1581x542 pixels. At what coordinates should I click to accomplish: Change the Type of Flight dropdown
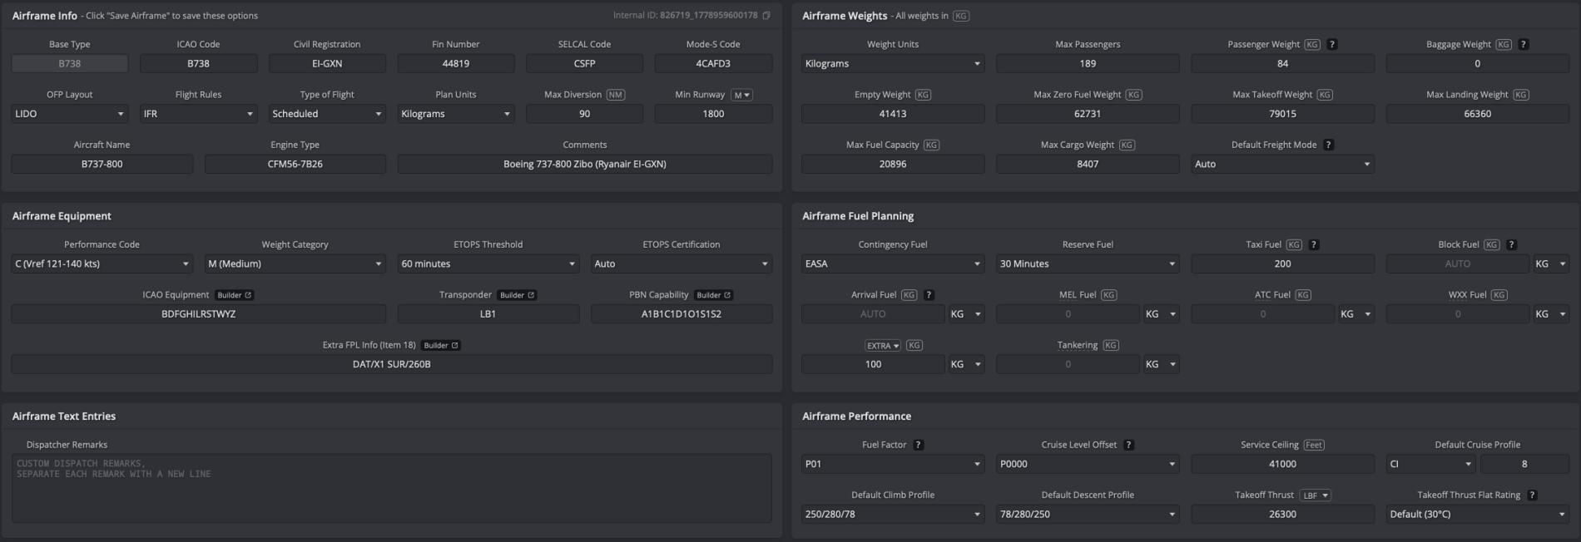coord(327,114)
